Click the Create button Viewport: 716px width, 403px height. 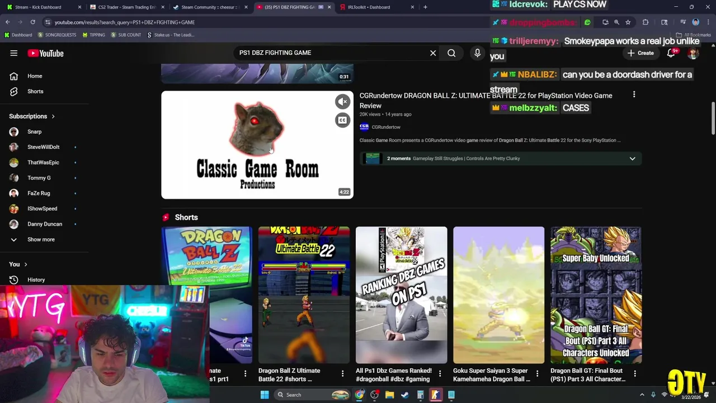pyautogui.click(x=640, y=53)
